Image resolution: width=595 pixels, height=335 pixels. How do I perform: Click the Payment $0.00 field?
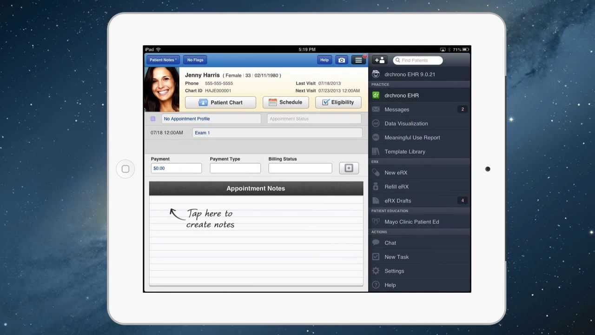pyautogui.click(x=176, y=168)
